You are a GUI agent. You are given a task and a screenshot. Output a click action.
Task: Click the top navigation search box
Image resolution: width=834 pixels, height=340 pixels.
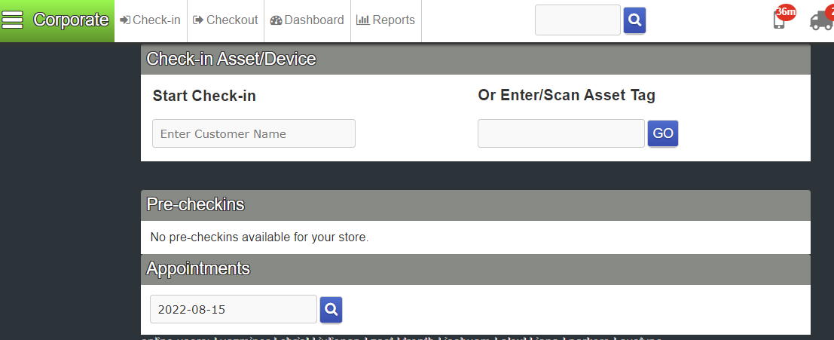[577, 20]
